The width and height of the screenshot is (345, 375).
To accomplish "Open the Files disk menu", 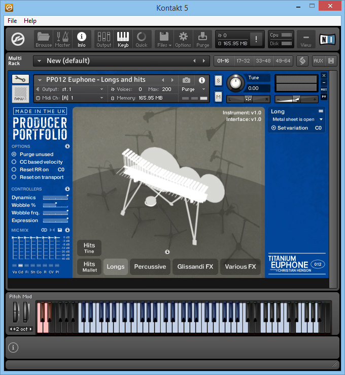I will [x=164, y=39].
